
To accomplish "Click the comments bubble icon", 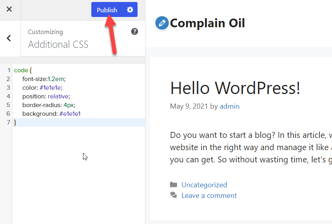I will (174, 195).
